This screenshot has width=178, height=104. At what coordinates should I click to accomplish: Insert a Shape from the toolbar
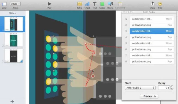(102, 4)
